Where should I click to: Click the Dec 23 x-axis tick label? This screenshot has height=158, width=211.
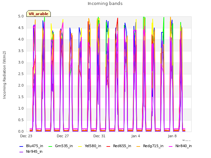click(x=26, y=136)
